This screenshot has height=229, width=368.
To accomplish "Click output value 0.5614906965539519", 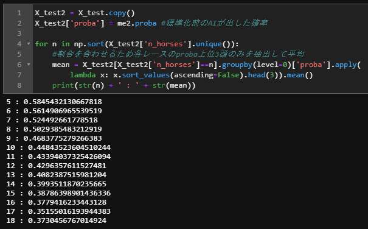I will pyautogui.click(x=63, y=111).
